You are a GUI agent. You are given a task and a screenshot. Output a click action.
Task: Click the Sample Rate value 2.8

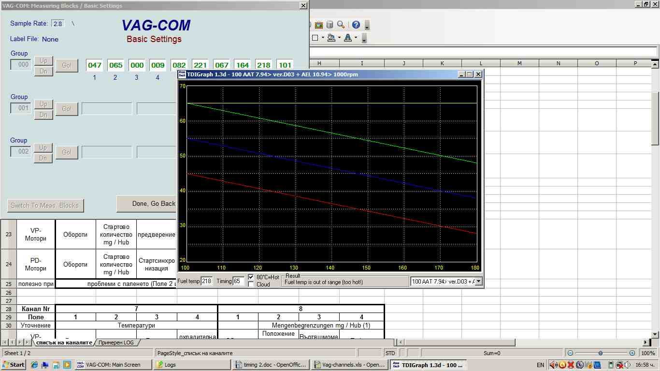click(58, 24)
